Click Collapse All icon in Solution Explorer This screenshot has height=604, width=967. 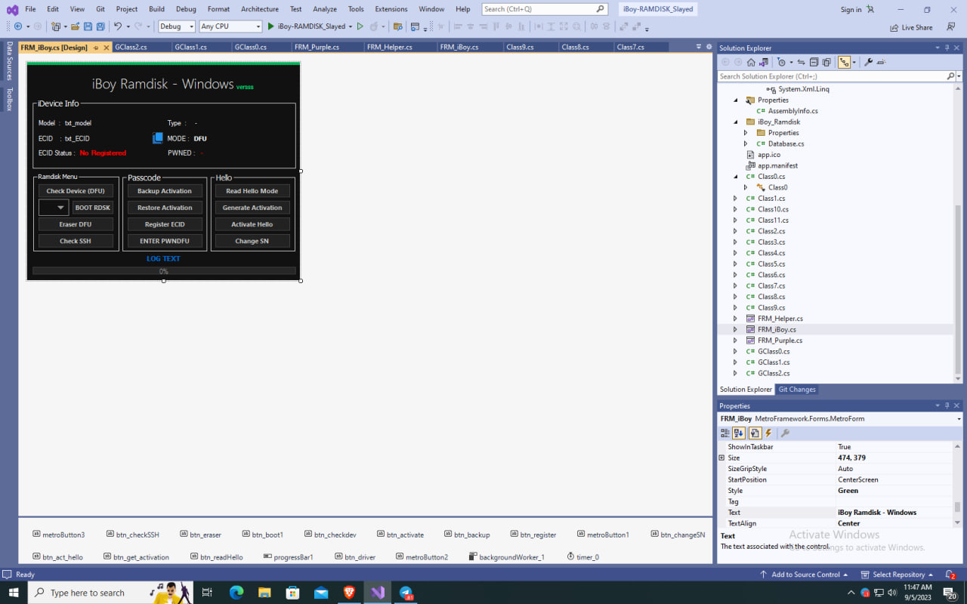pyautogui.click(x=814, y=63)
